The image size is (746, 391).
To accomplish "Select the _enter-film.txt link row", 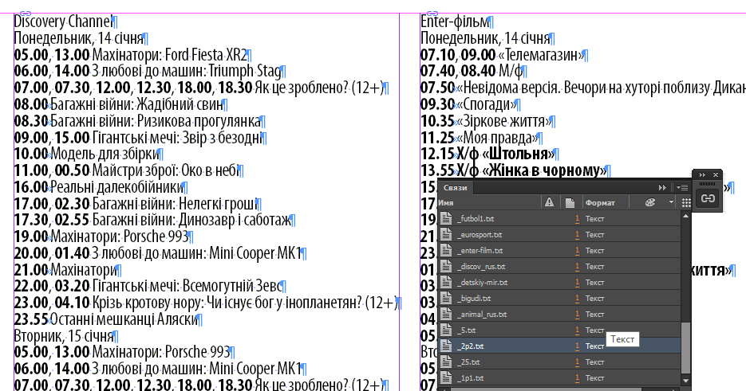I will [x=559, y=250].
